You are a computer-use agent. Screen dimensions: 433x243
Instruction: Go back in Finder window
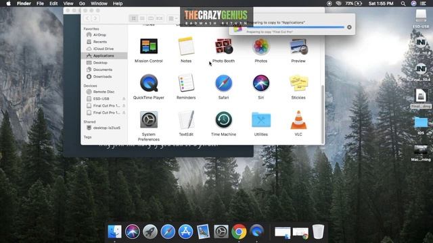[87, 18]
